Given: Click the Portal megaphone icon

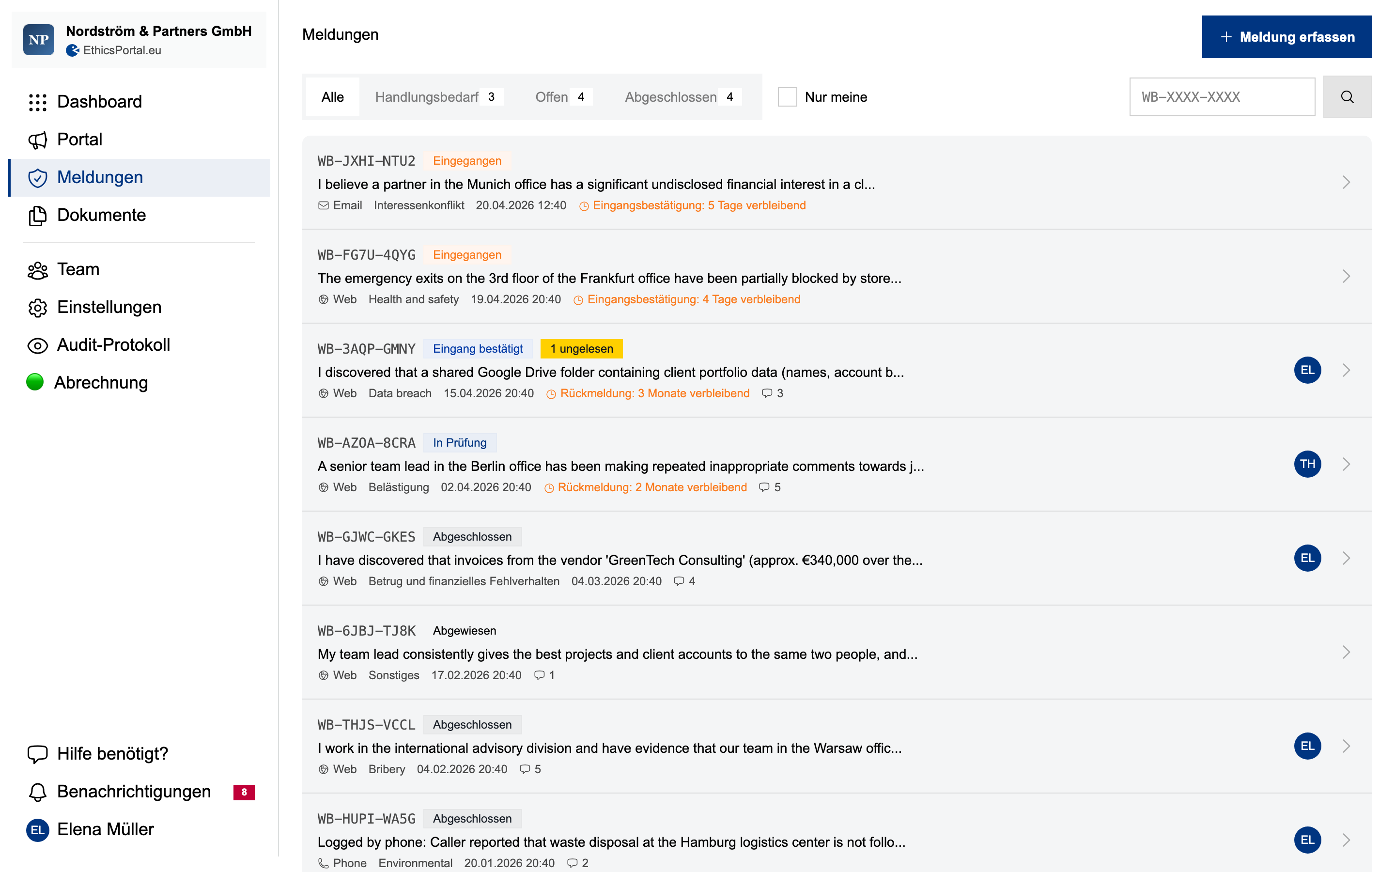Looking at the screenshot, I should [x=37, y=140].
